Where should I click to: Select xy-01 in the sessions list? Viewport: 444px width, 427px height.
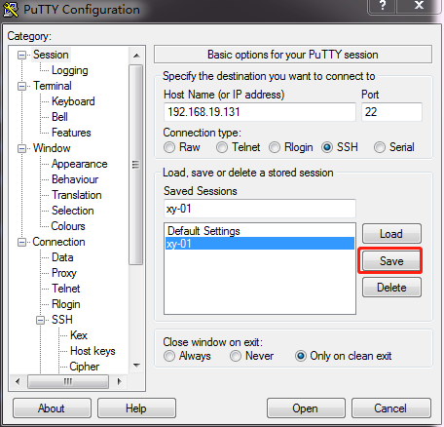[260, 244]
